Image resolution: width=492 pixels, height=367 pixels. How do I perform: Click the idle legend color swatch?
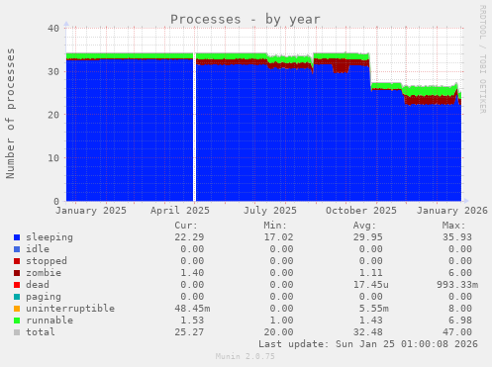click(17, 249)
